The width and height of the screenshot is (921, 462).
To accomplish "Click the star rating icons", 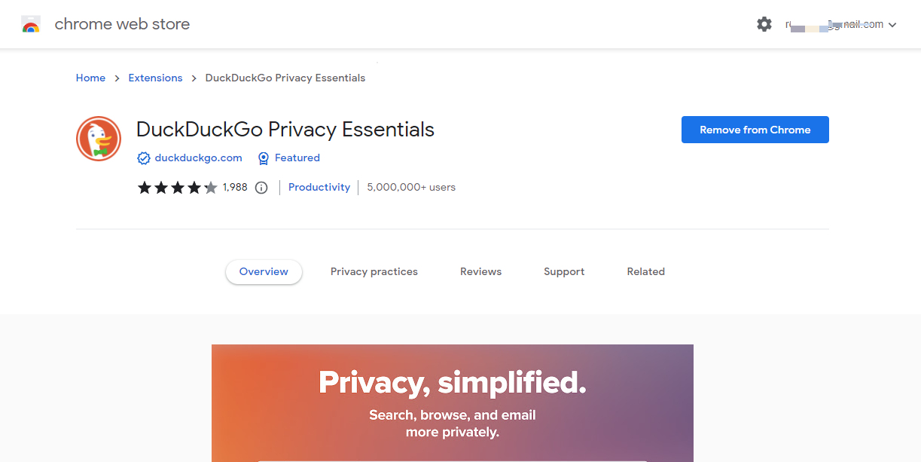I will [177, 188].
